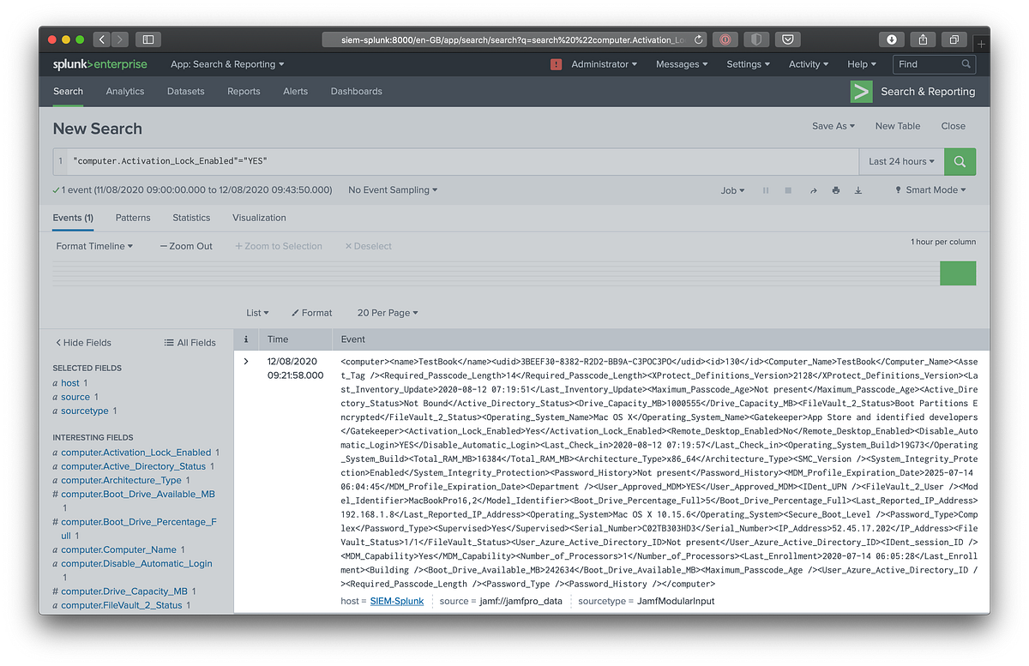The image size is (1029, 666).
Task: Run search with green magnifier button
Action: 960,161
